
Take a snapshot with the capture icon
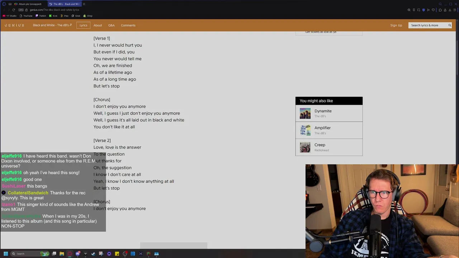tap(418, 10)
